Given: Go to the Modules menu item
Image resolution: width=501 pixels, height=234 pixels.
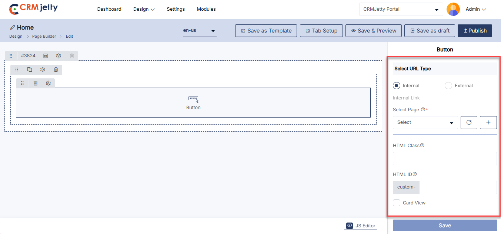Looking at the screenshot, I should coord(206,9).
